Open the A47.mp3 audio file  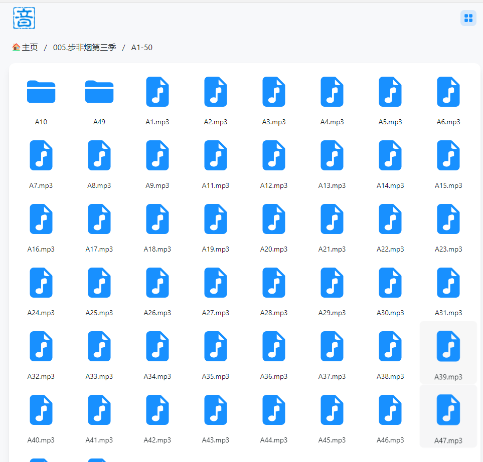[448, 410]
